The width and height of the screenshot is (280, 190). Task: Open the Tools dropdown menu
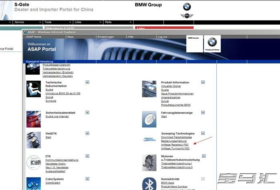(x=58, y=22)
